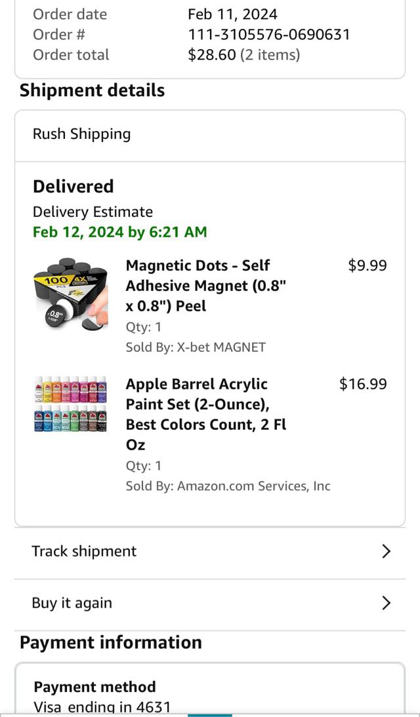Tap Visa ending in 4631

pos(102,707)
